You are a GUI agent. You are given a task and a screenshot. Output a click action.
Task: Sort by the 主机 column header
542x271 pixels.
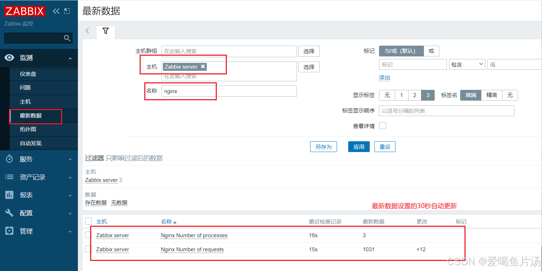102,222
